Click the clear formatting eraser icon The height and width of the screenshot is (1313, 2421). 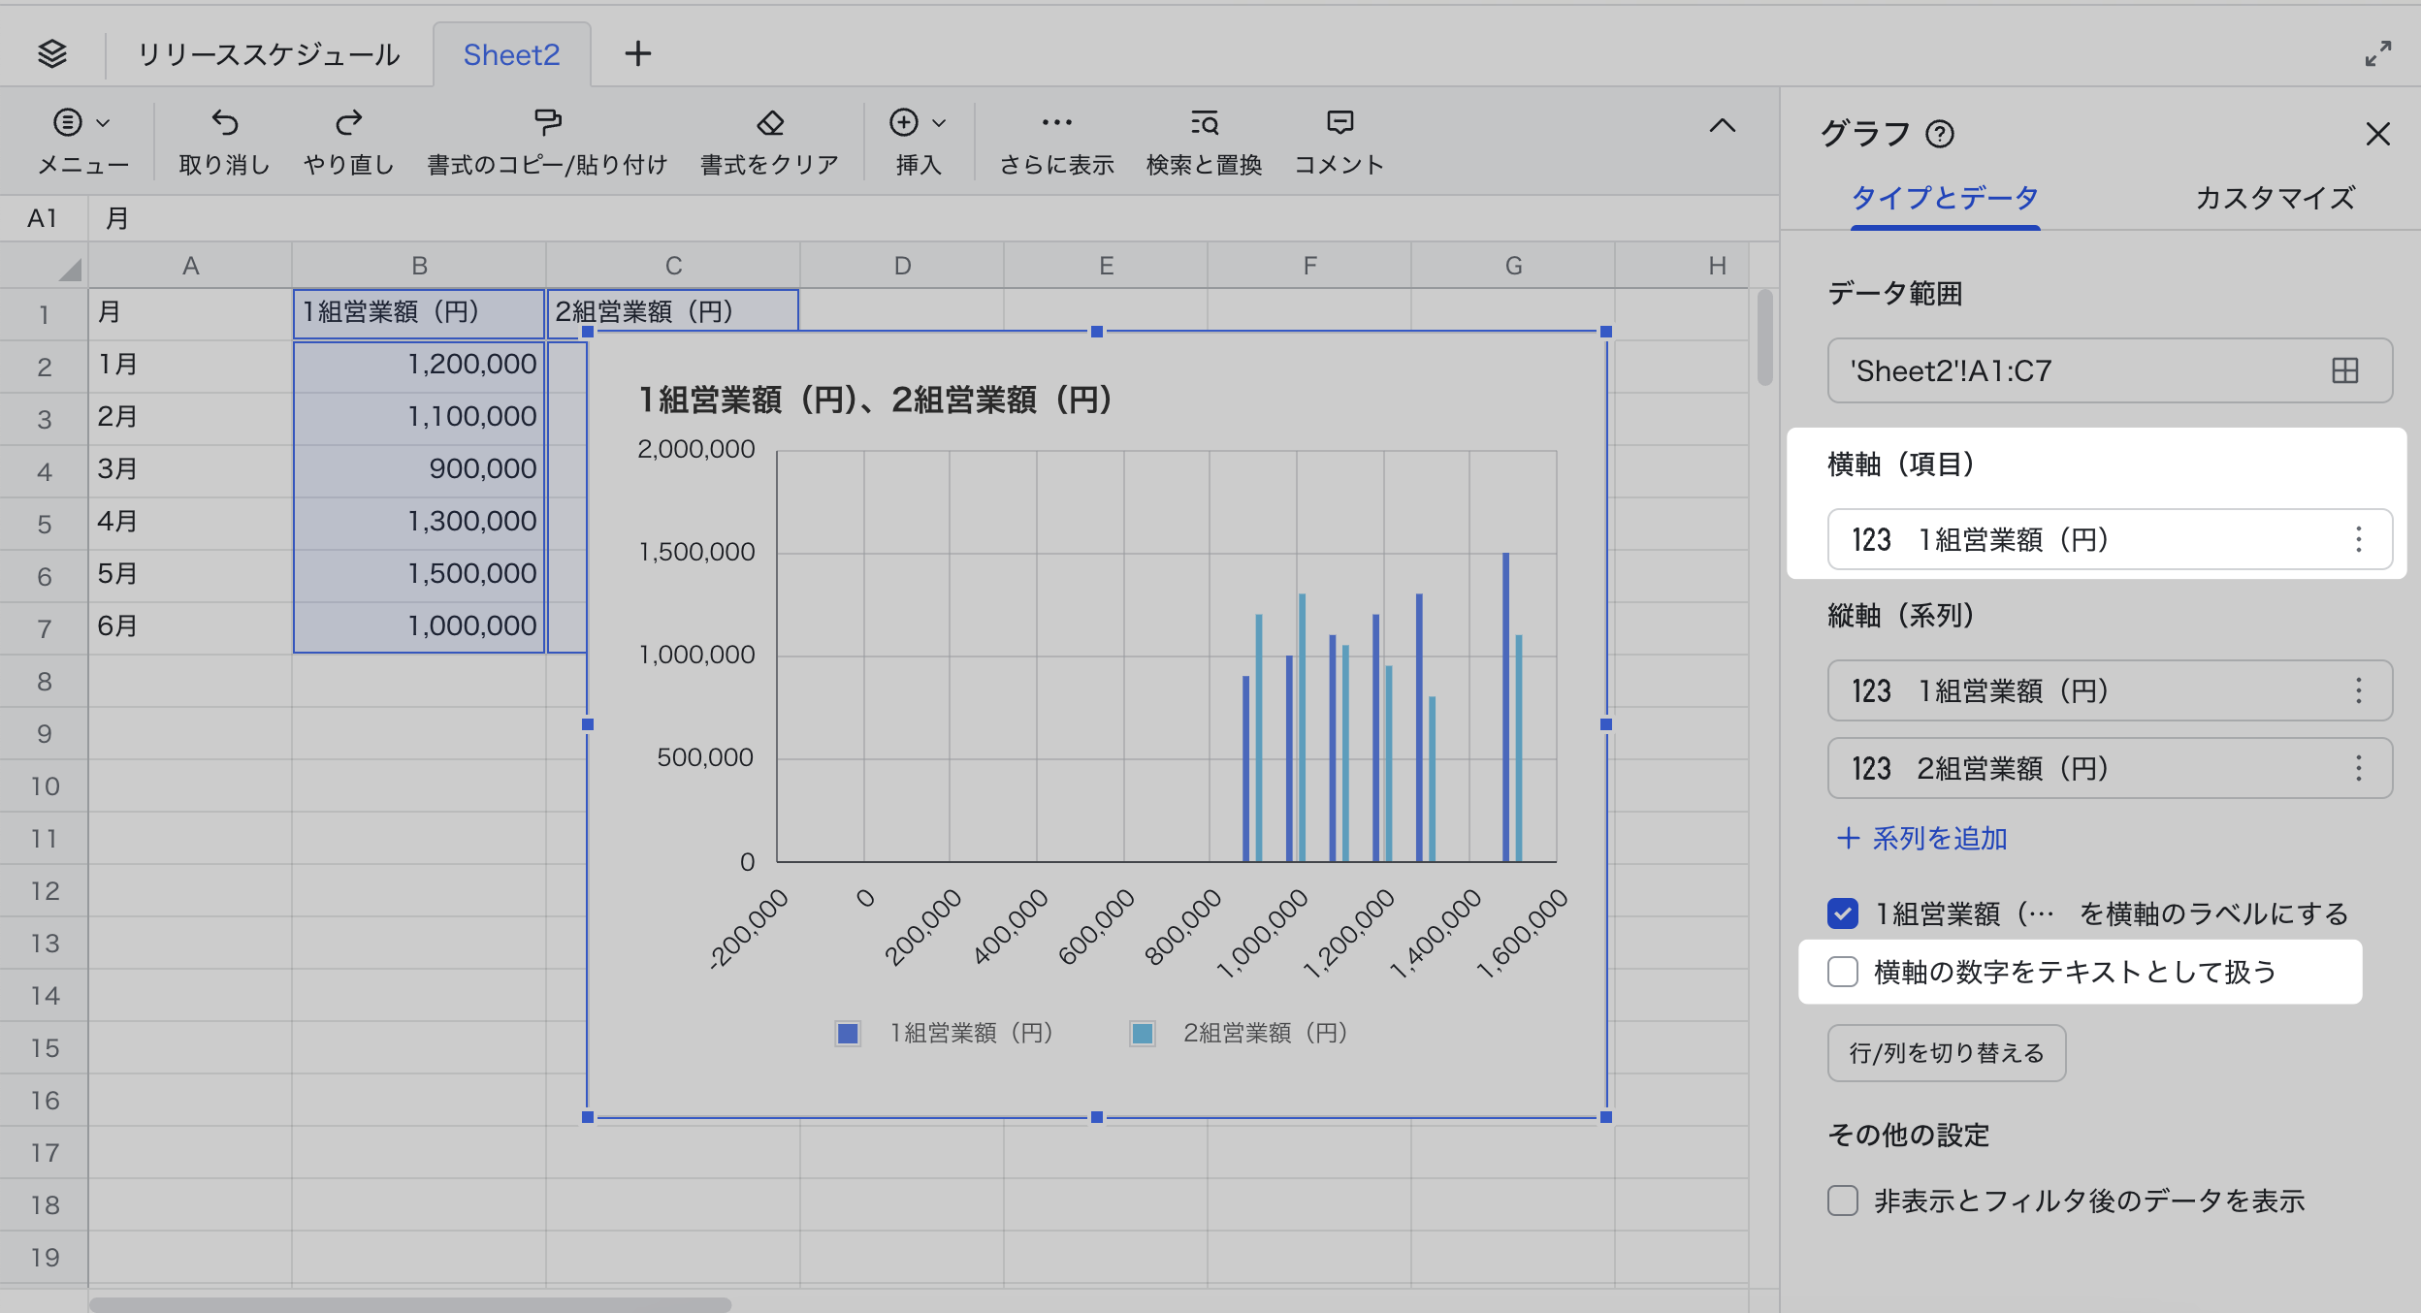point(769,123)
